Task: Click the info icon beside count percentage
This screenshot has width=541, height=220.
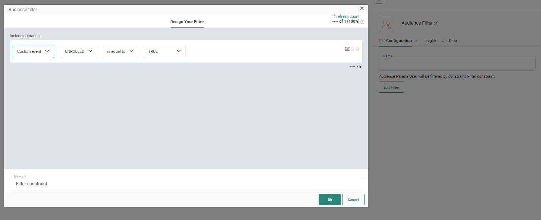Action: pos(362,22)
